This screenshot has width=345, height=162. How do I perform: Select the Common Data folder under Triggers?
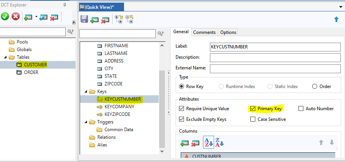(x=119, y=130)
